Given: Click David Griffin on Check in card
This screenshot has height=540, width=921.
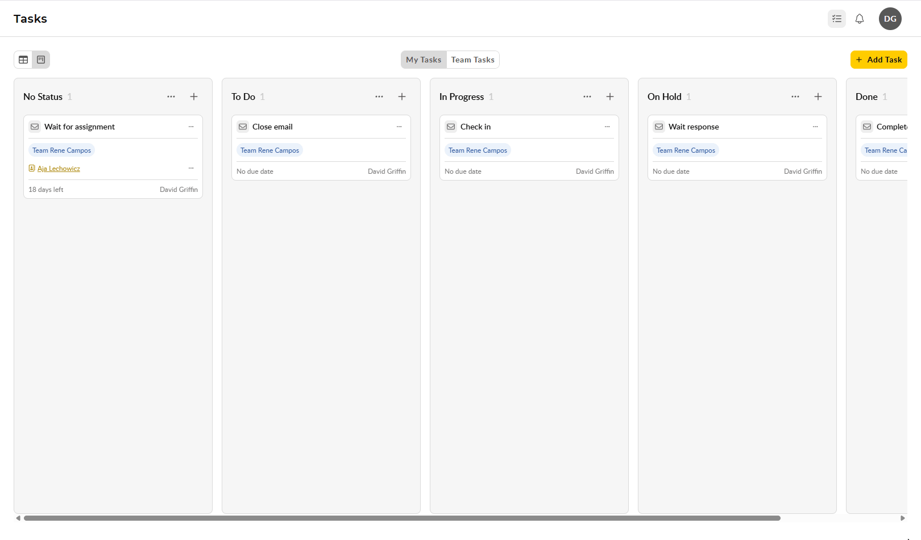Looking at the screenshot, I should click(595, 171).
